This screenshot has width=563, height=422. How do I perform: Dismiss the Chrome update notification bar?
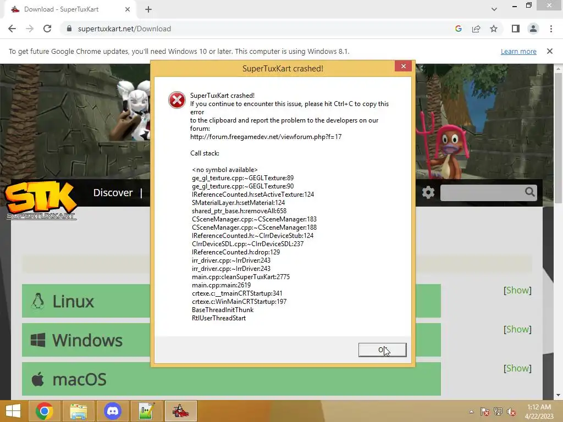coord(550,51)
